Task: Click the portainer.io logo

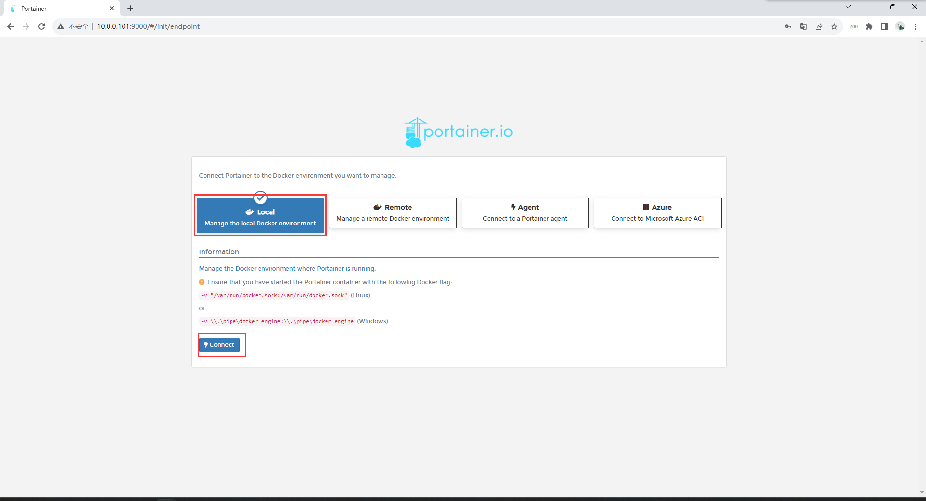Action: (x=459, y=132)
